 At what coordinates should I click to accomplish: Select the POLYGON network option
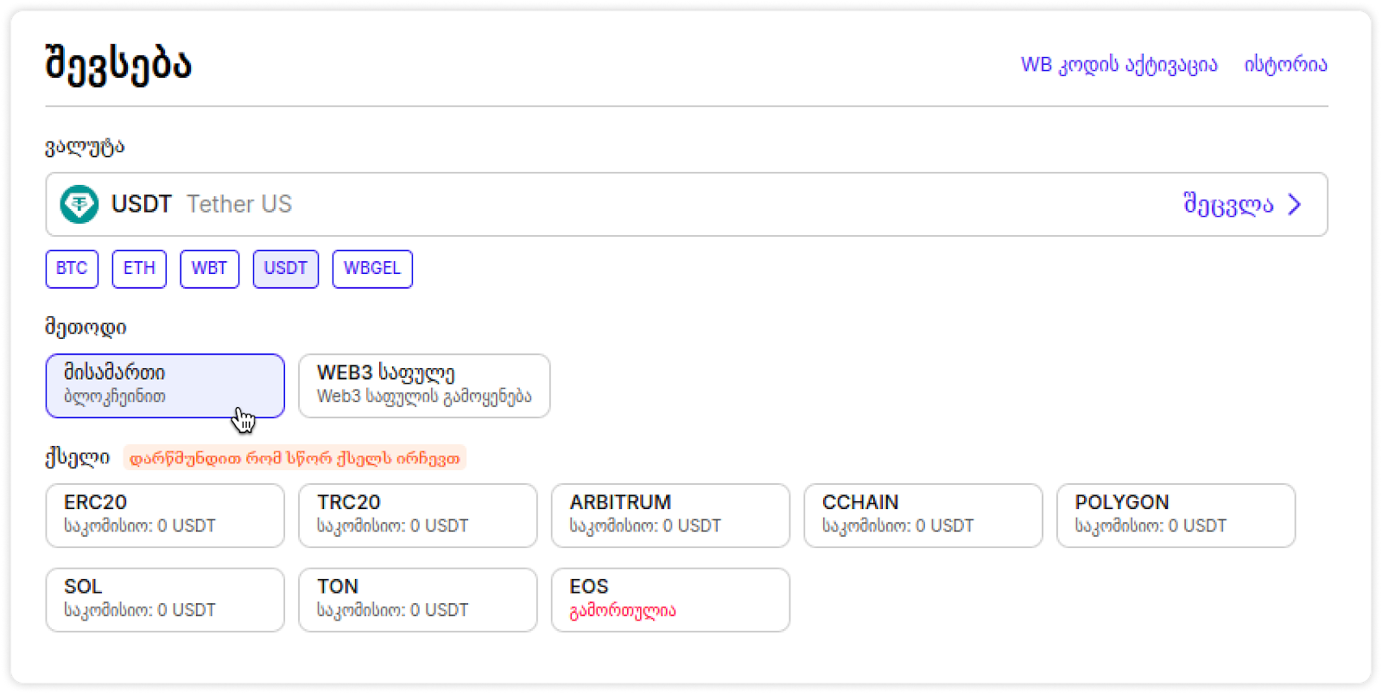pos(1176,515)
